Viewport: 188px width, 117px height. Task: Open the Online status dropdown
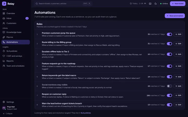[164, 4]
